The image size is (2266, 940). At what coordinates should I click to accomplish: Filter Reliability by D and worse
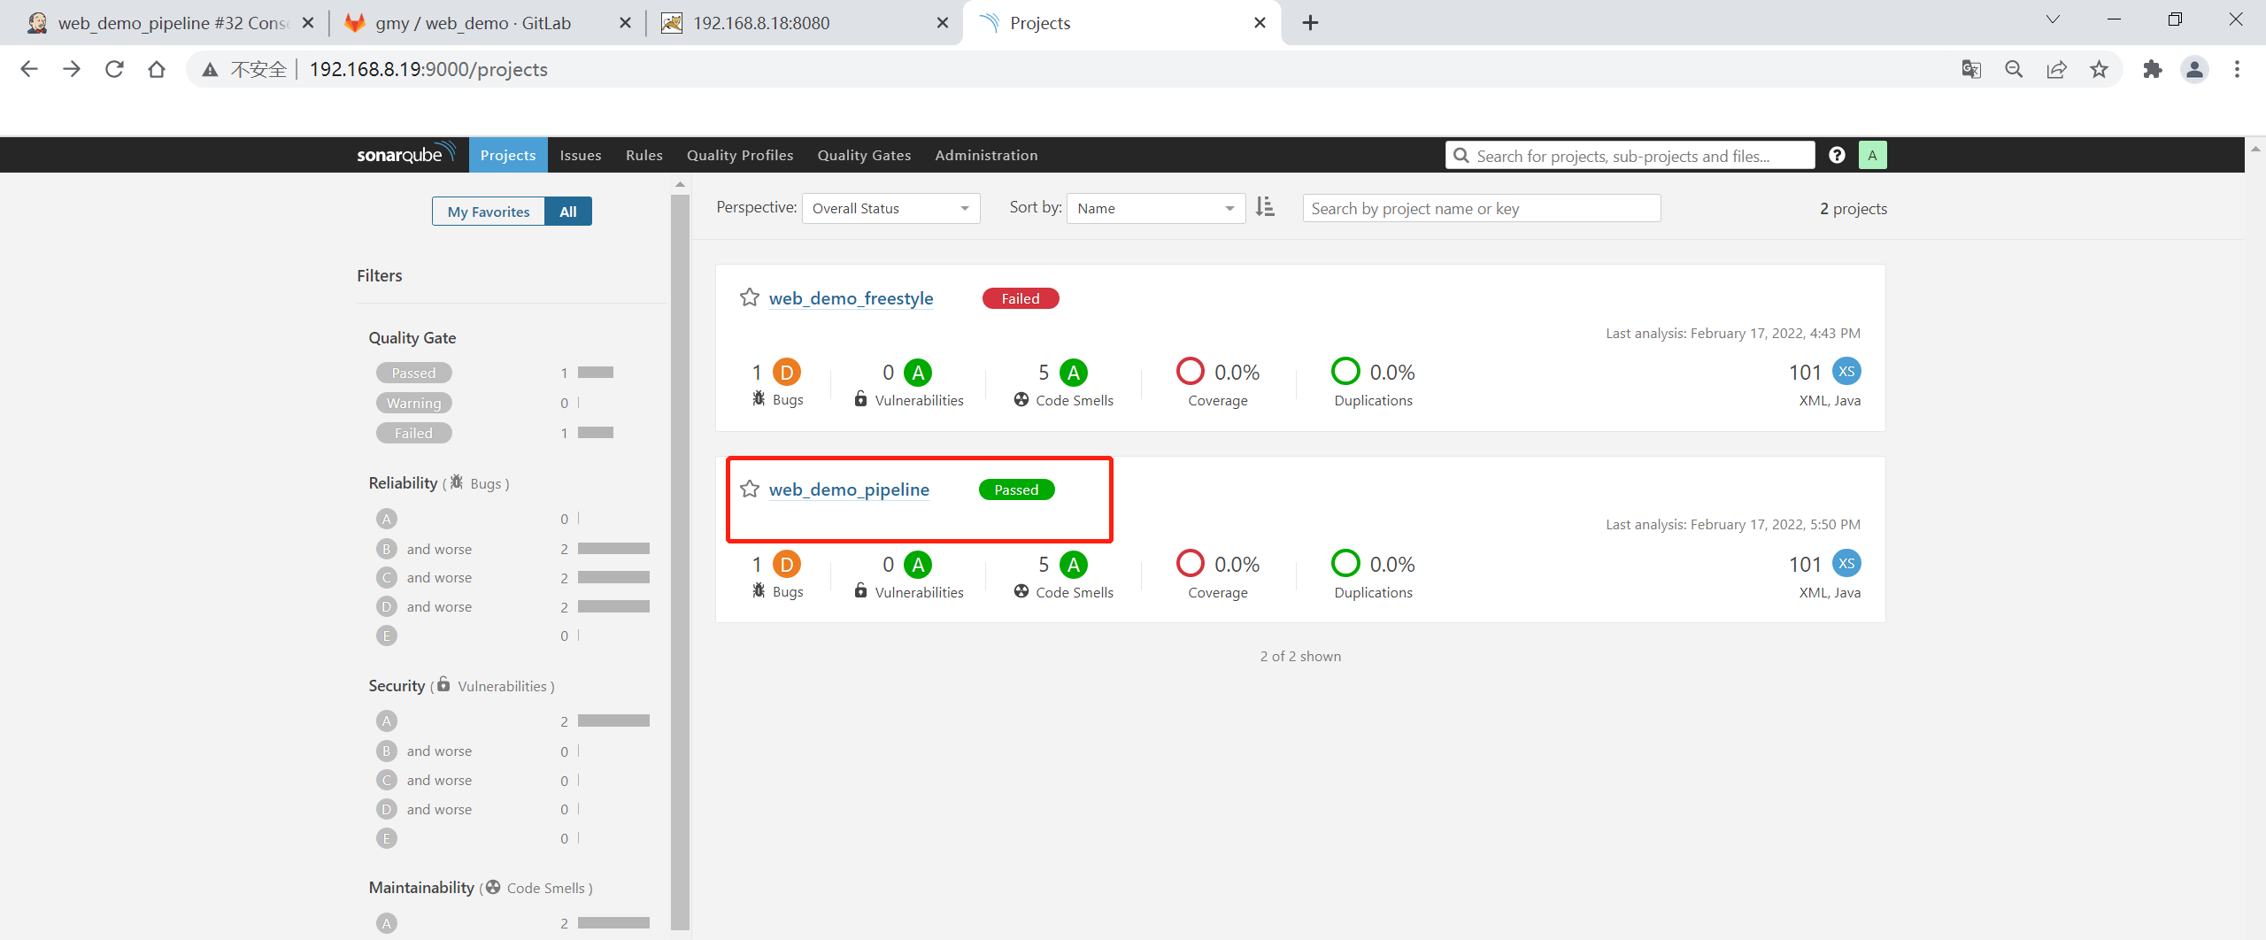[425, 606]
